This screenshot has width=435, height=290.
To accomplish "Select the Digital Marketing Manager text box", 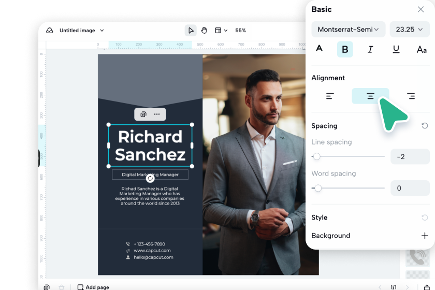I will point(150,175).
